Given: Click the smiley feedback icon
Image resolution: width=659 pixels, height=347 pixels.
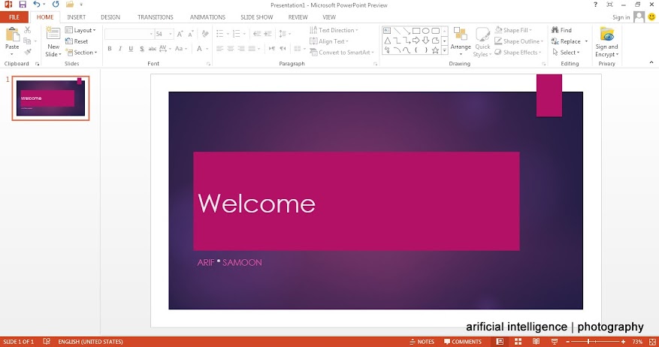Looking at the screenshot, I should [x=651, y=17].
